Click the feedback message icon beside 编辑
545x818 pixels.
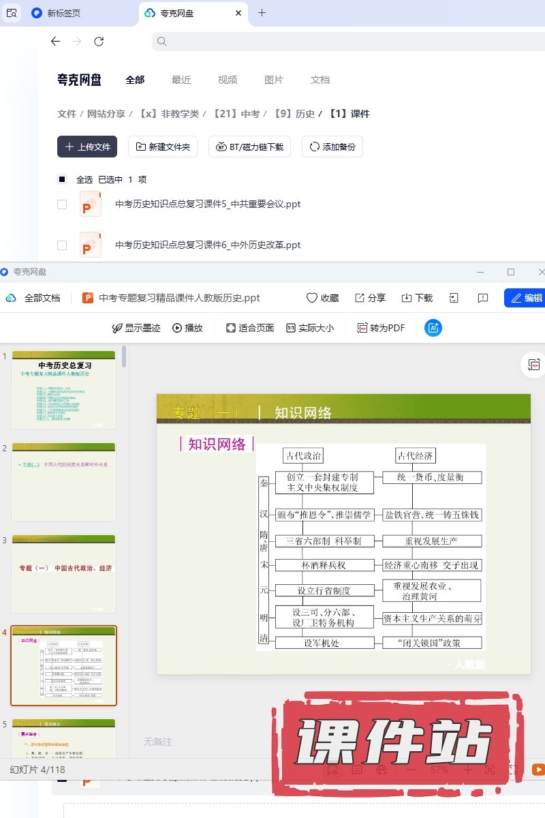pos(483,298)
